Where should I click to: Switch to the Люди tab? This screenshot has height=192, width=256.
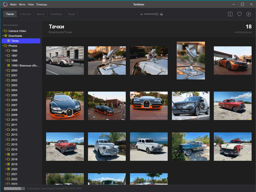[71, 14]
